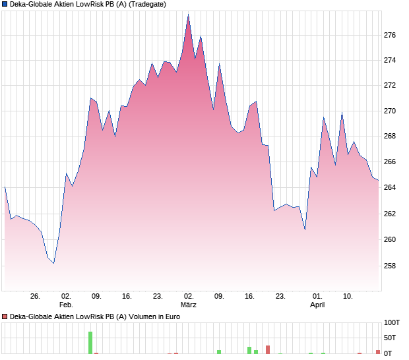Click the 100T volume axis label
Image resolution: width=409 pixels, height=360 pixels.
tap(392, 322)
